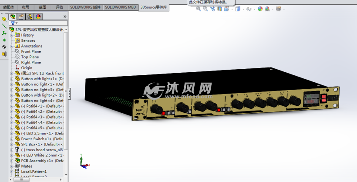The height and width of the screenshot is (182, 357).
Task: Select LED 2,5mm<1> component
Action: (39, 134)
